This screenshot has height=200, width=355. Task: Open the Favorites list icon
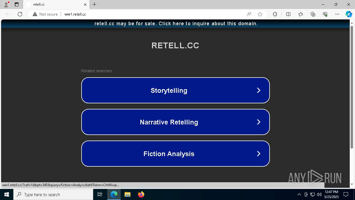(x=301, y=14)
